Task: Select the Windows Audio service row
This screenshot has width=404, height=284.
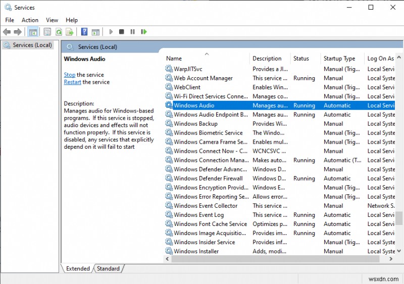Action: pos(280,105)
